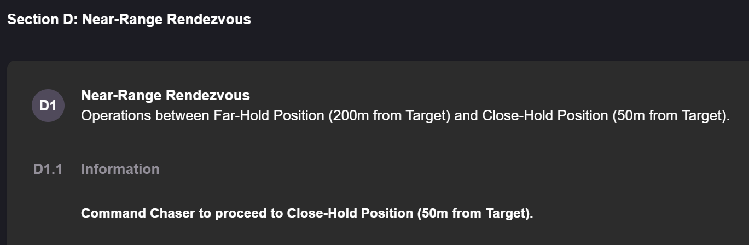Click the Near-Range Rendezvous step title
Viewport: 749px width, 245px height.
click(x=165, y=95)
